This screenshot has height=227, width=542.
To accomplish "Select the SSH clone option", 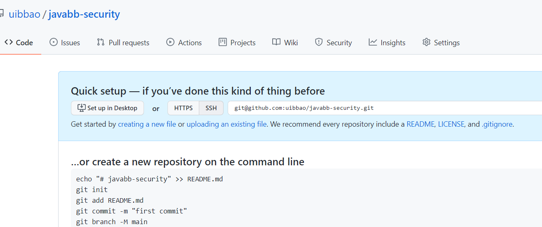I will point(211,108).
